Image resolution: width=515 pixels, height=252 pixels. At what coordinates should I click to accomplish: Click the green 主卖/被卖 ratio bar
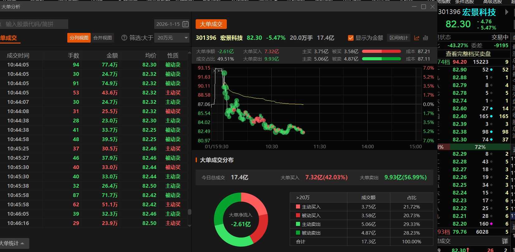point(381,59)
